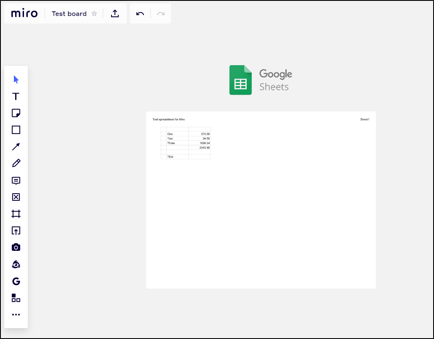Click the redo arrow
This screenshot has width=434, height=339.
161,13
